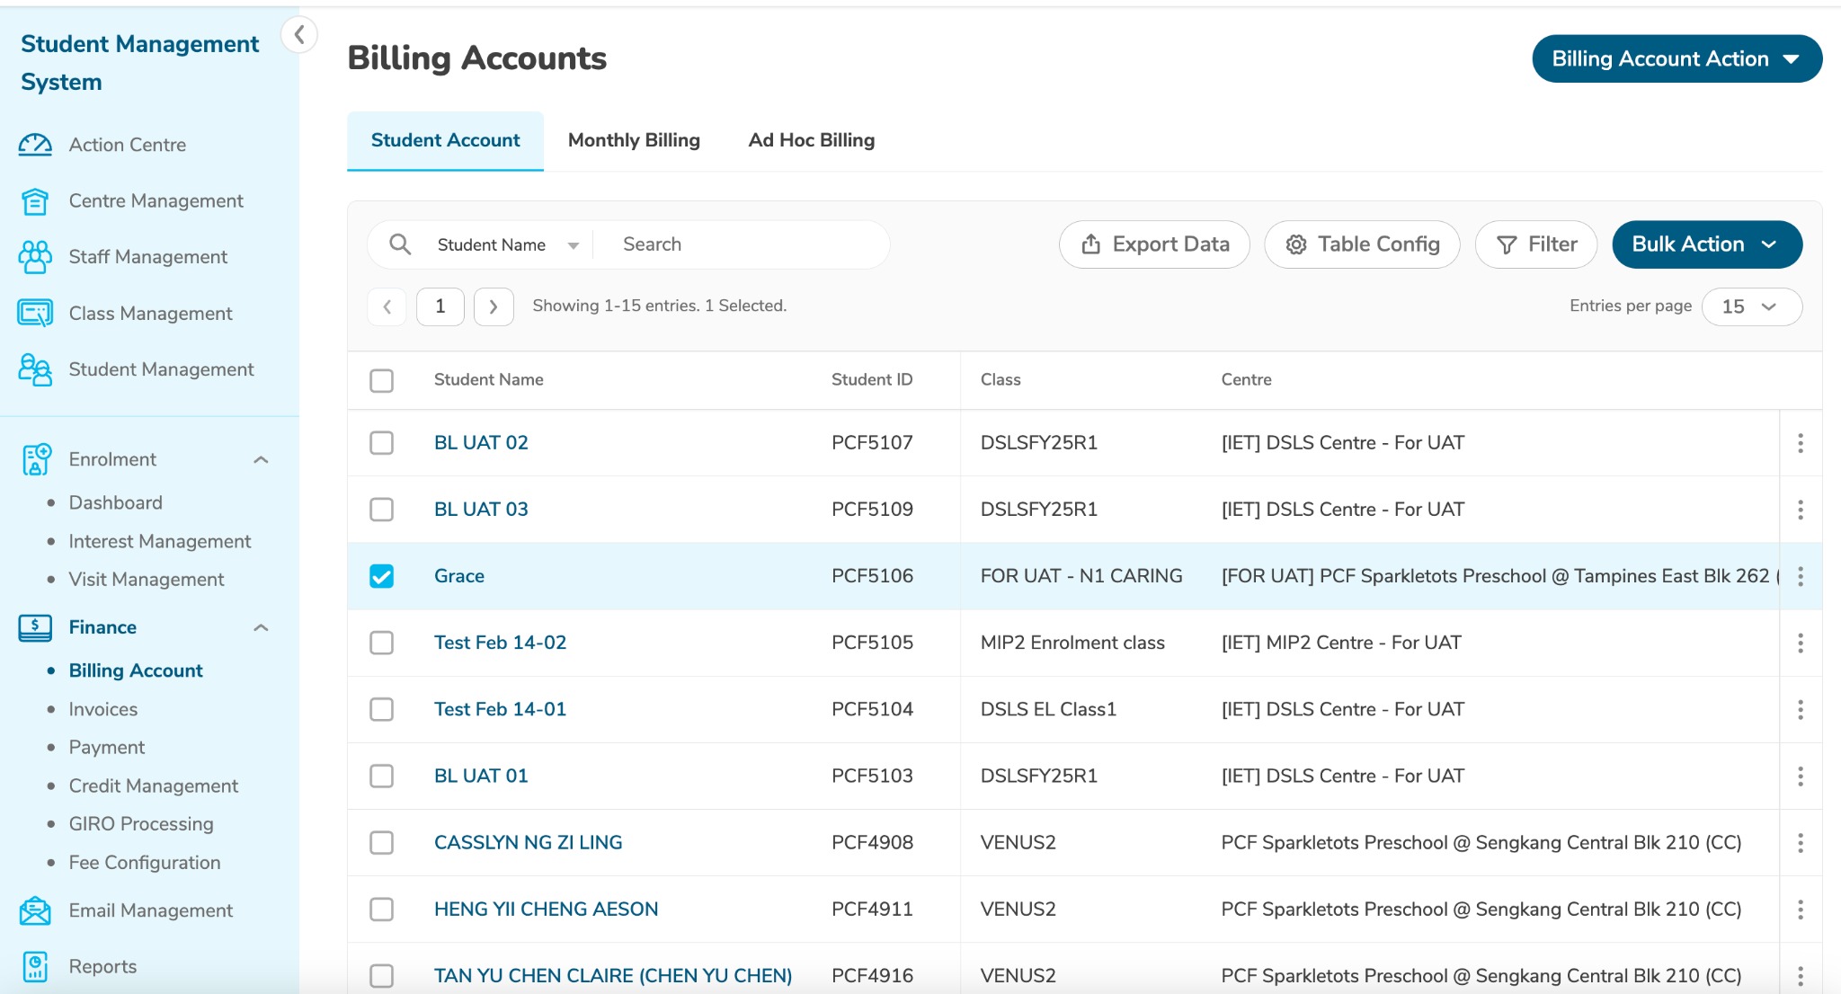This screenshot has height=994, width=1841.
Task: Click the Email Management envelope icon
Action: pyautogui.click(x=35, y=910)
